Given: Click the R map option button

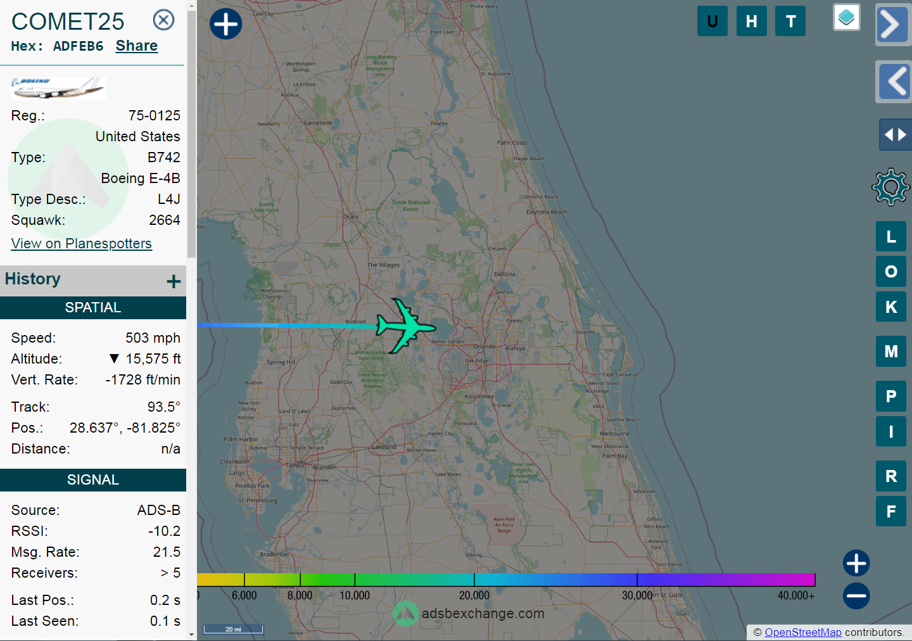Looking at the screenshot, I should (891, 476).
